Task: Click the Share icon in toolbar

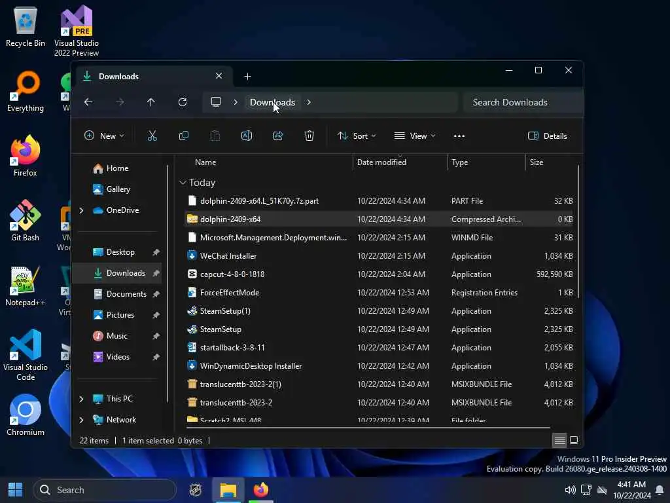Action: pyautogui.click(x=277, y=136)
